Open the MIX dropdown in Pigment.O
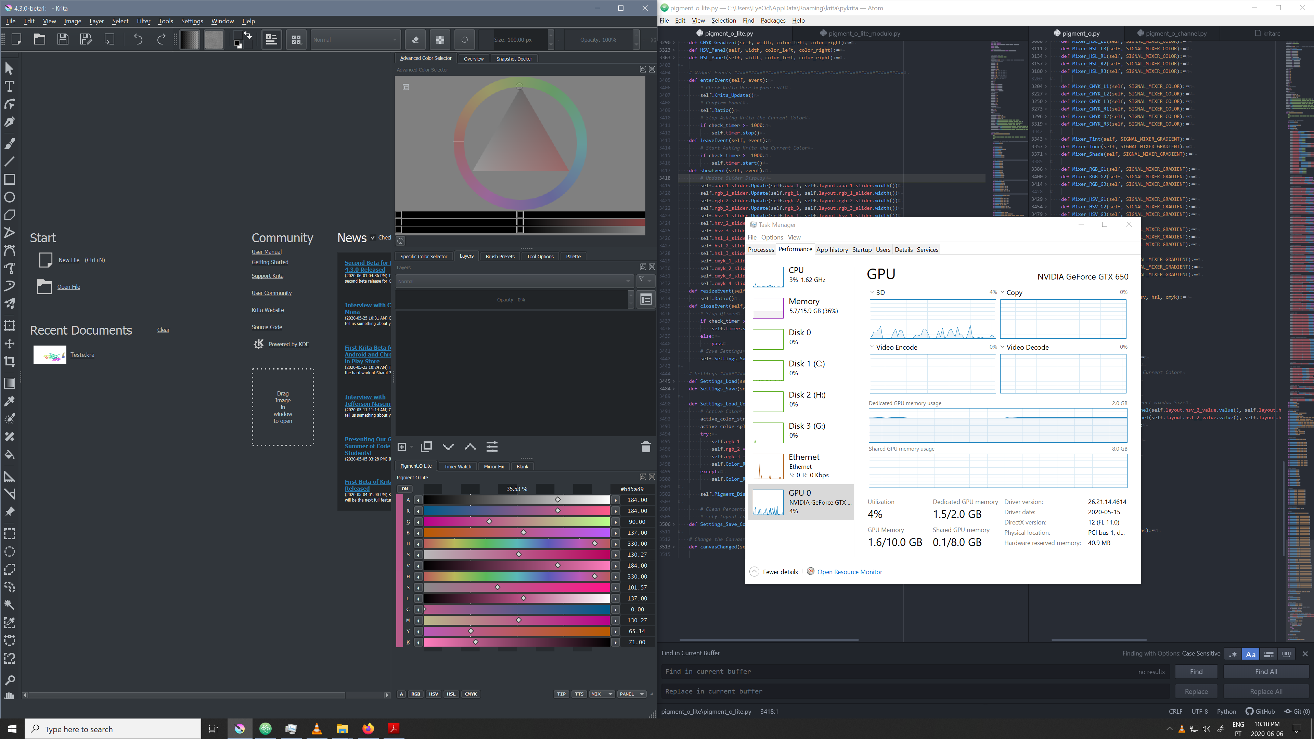This screenshot has height=739, width=1314. [x=602, y=694]
